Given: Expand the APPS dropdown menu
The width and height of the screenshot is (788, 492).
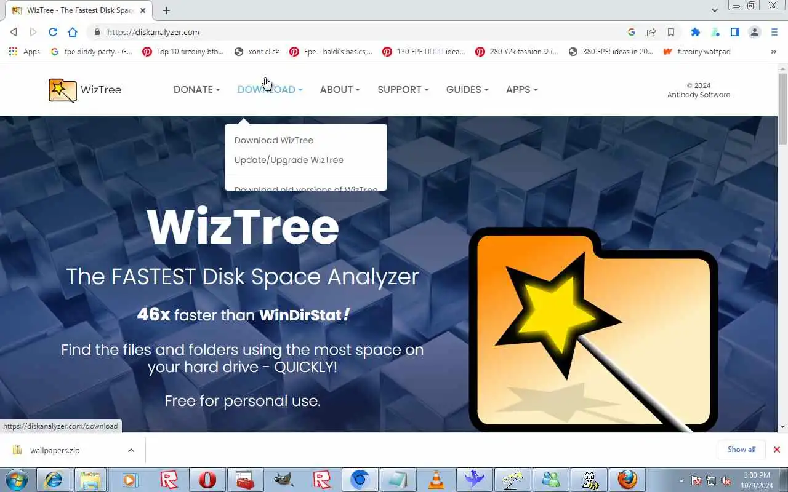Looking at the screenshot, I should click(521, 90).
